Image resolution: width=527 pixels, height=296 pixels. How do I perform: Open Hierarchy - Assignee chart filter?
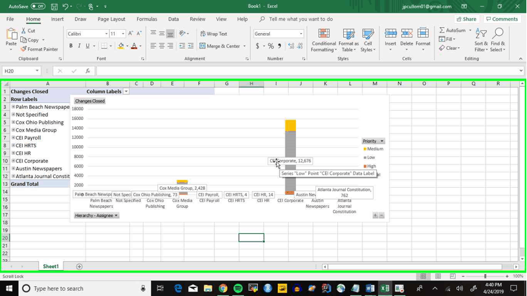[x=96, y=215]
